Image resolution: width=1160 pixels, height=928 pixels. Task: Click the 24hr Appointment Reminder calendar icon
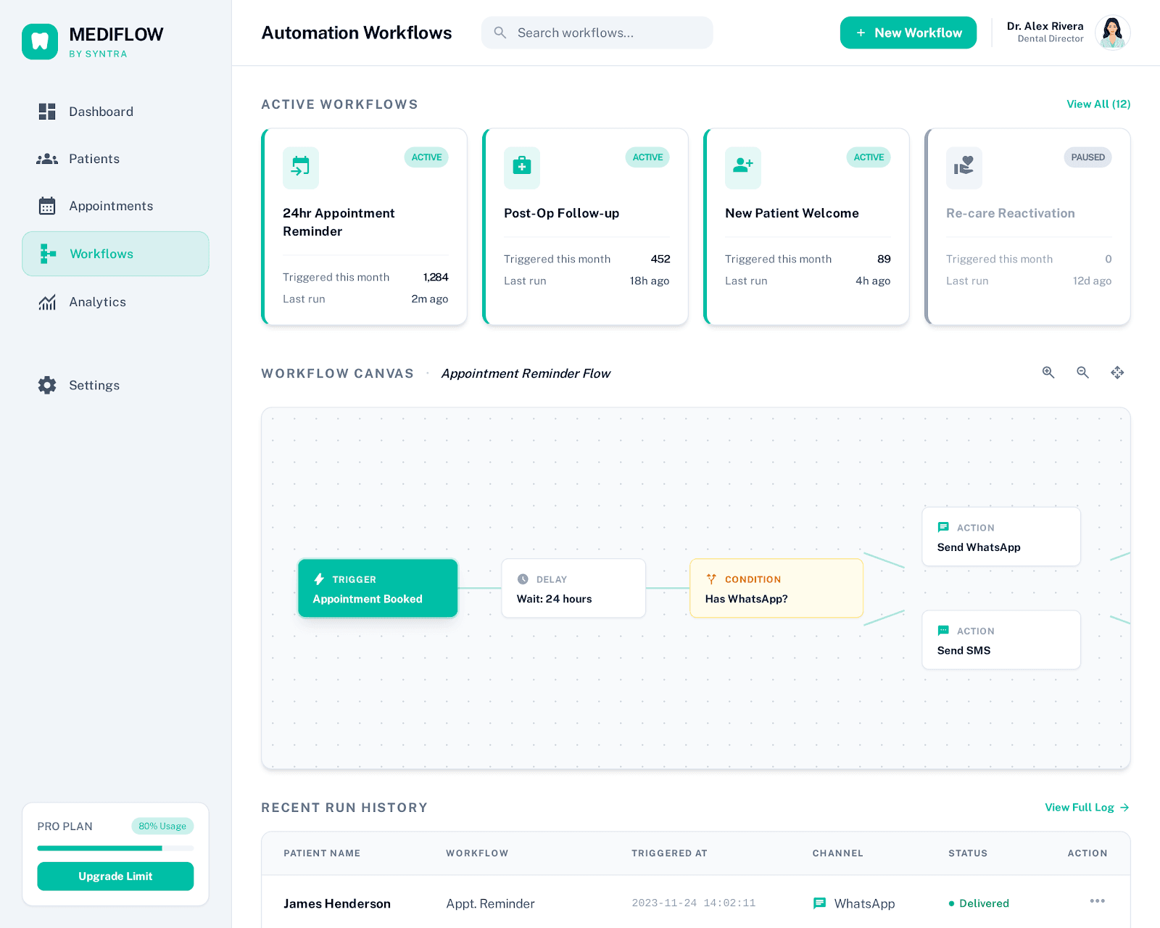click(x=301, y=167)
